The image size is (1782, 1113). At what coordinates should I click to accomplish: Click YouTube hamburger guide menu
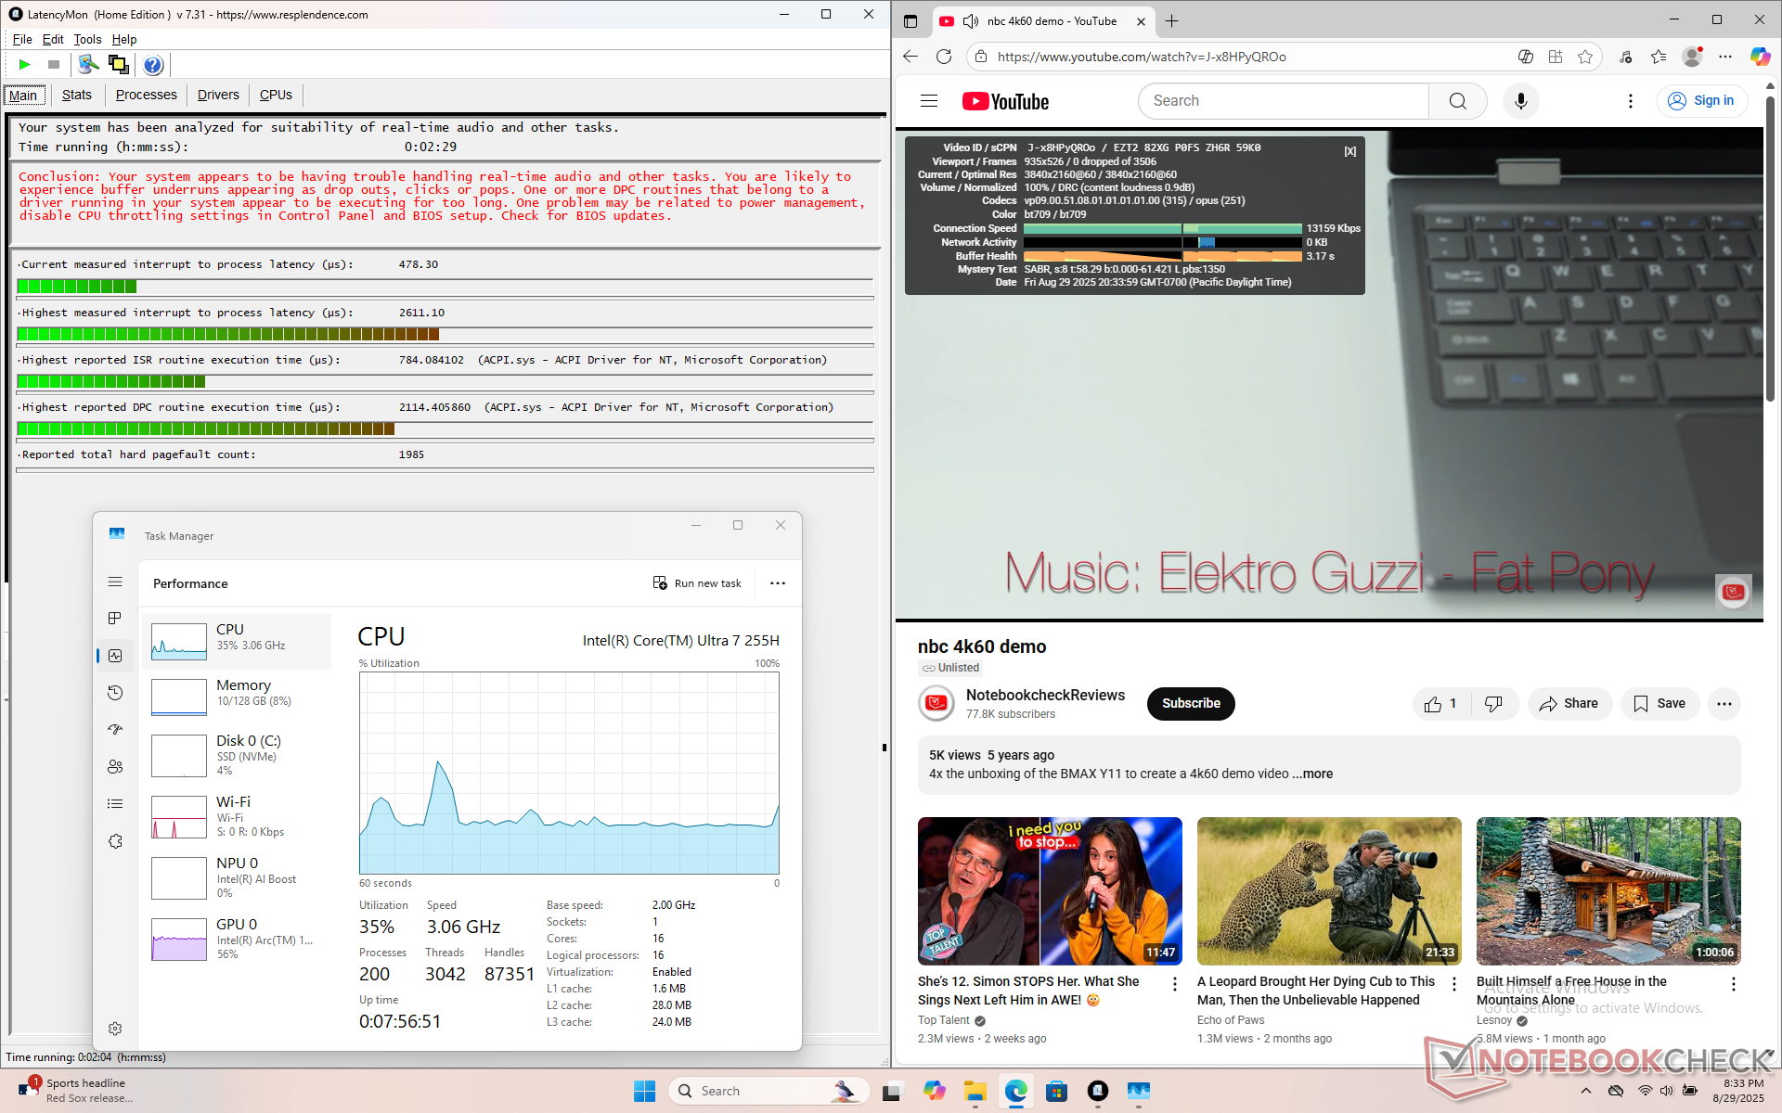click(x=929, y=101)
